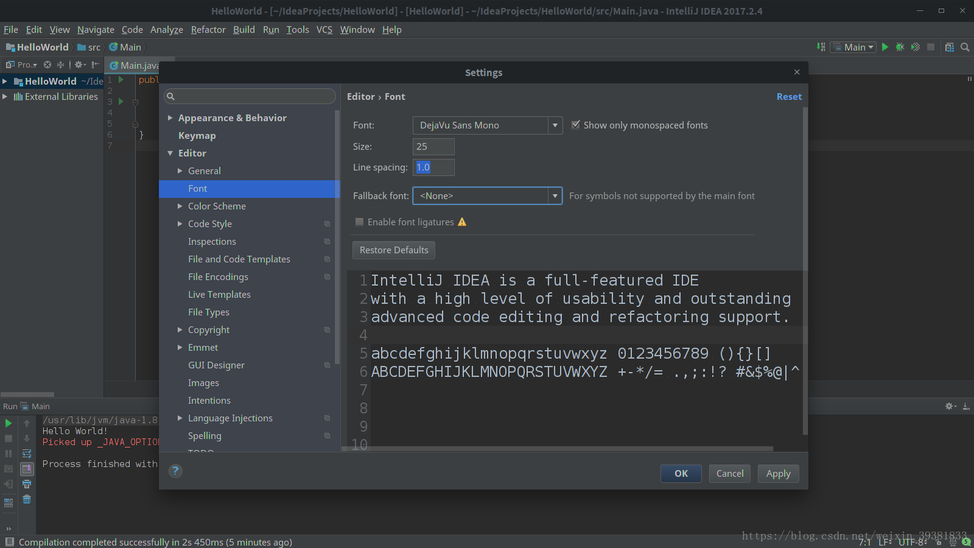
Task: Open the Refactor menu
Action: pyautogui.click(x=208, y=29)
